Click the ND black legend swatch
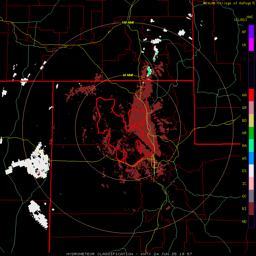Viewport: 256px width, 256px height. coord(251,221)
